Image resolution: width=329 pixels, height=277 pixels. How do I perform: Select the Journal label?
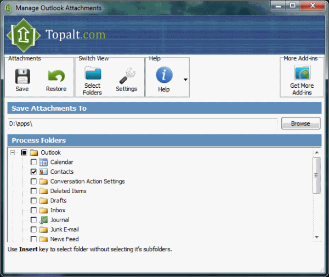(60, 220)
